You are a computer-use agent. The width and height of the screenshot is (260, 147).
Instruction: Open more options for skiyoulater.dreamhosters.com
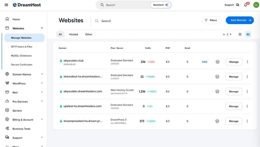[x=247, y=91]
